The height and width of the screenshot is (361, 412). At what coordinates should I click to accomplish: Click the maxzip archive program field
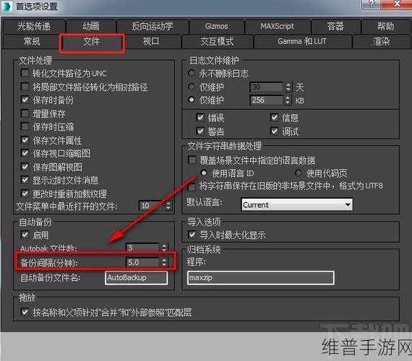click(261, 278)
